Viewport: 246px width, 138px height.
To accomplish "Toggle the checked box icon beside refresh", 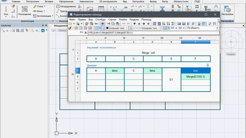I will click(214, 24).
